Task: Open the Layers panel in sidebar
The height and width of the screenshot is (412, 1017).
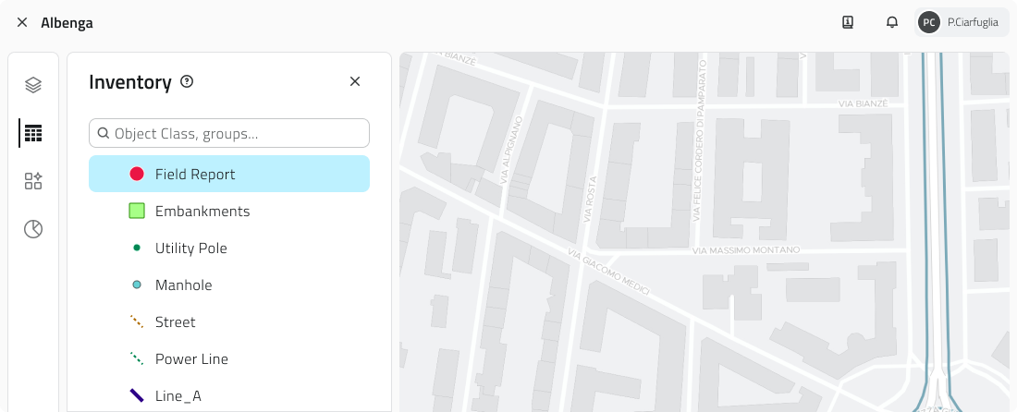Action: [33, 85]
